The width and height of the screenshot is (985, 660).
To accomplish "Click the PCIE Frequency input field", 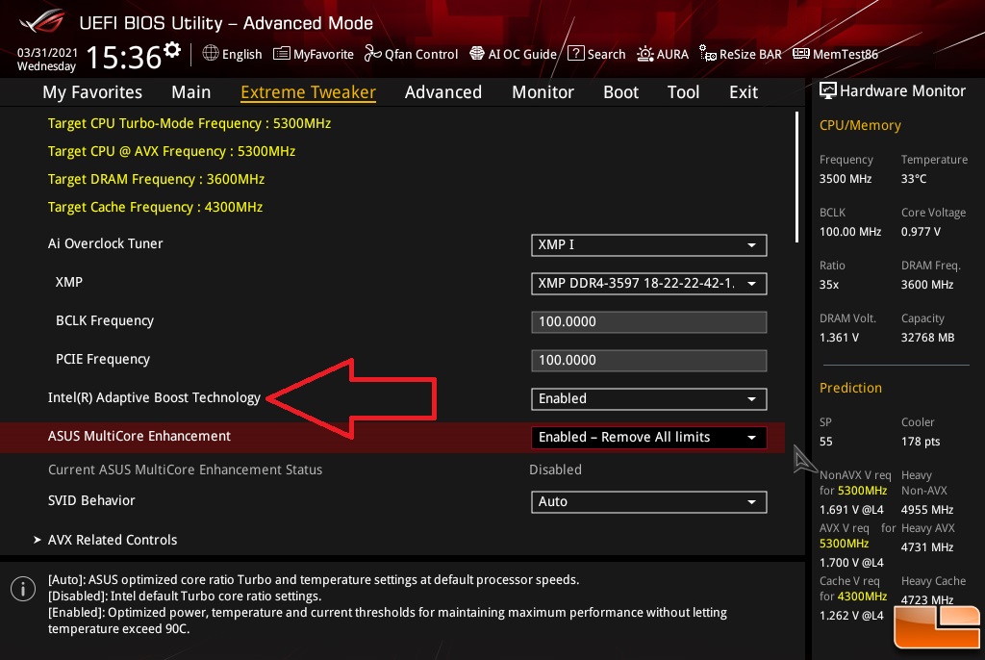I will point(649,360).
